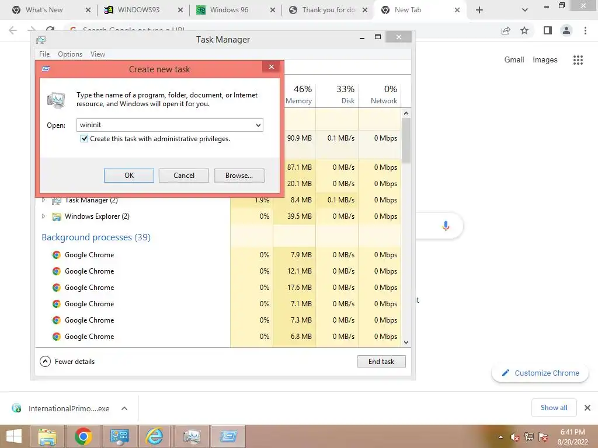Select the Google Chrome row with 7.9 MB

[x=218, y=255]
